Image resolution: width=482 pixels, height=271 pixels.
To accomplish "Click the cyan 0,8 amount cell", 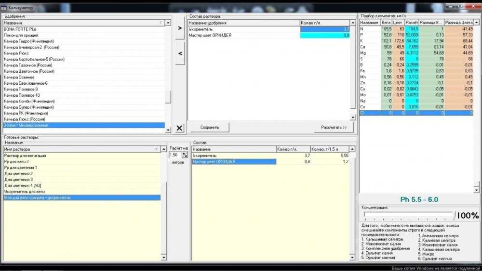I will tap(325, 35).
